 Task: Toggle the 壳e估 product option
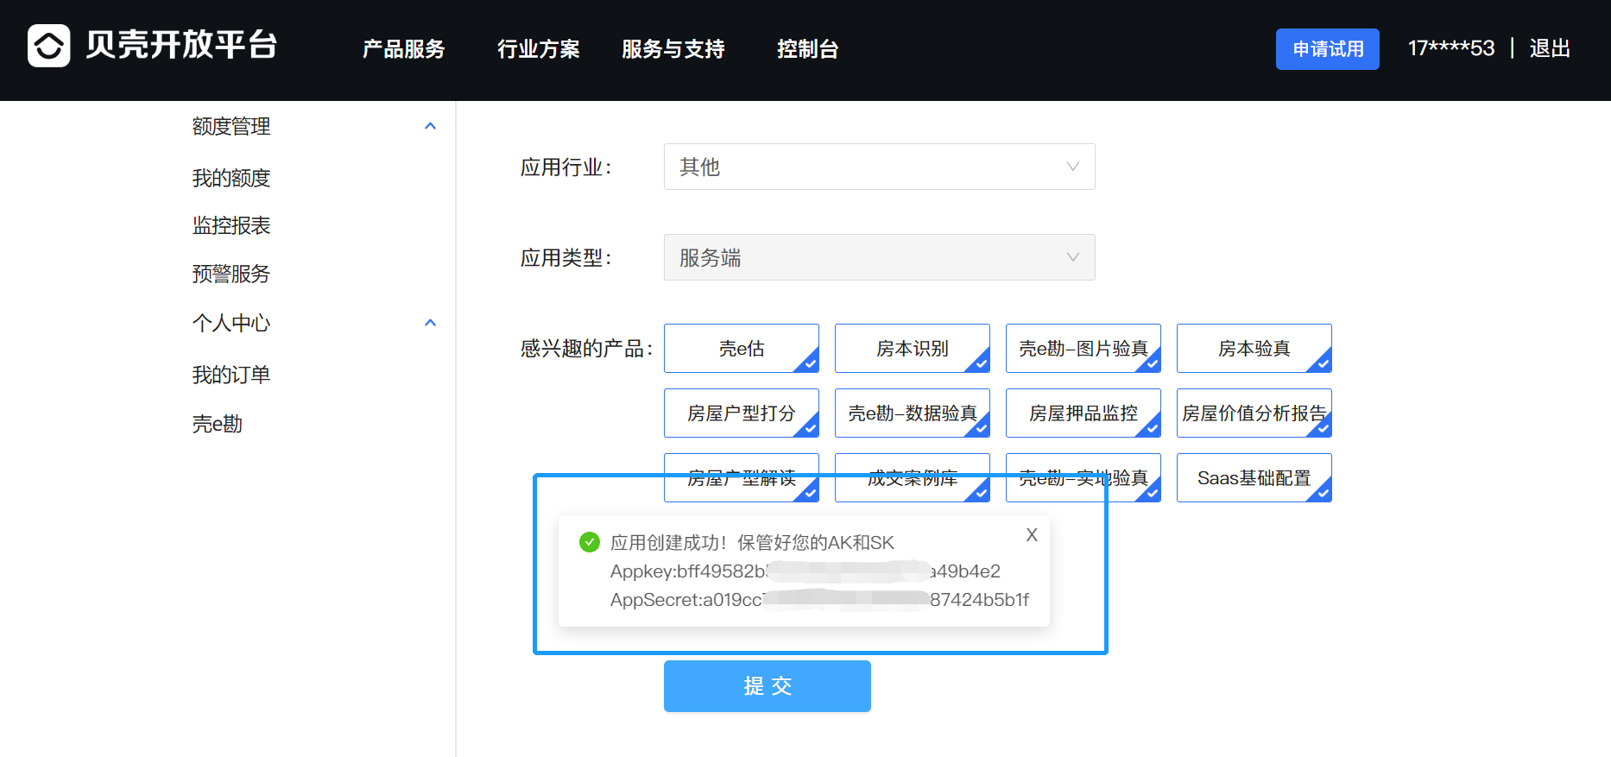[742, 349]
